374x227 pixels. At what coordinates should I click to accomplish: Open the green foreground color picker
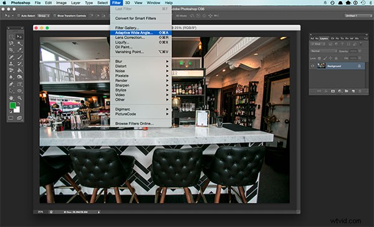[x=13, y=105]
